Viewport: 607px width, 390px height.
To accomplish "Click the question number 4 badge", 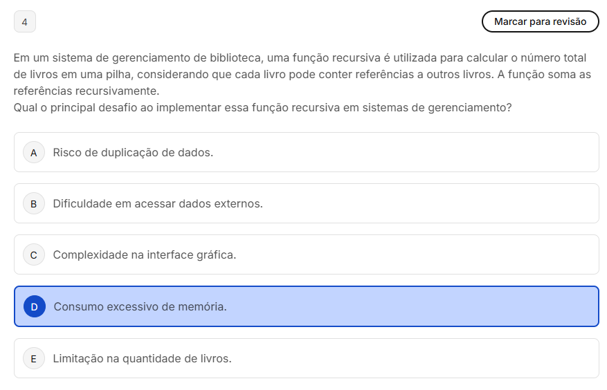I will [25, 22].
